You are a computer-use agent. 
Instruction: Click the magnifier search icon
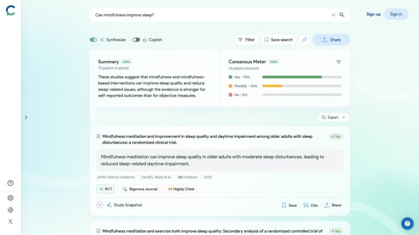[x=342, y=15]
